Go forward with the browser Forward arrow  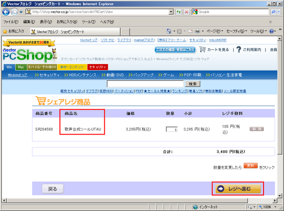click(x=14, y=12)
